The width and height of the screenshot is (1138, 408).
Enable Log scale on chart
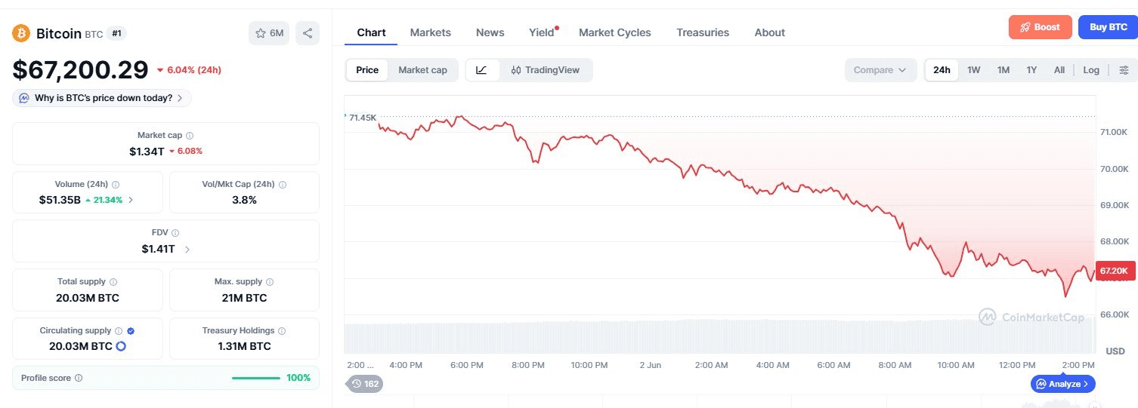(x=1091, y=70)
